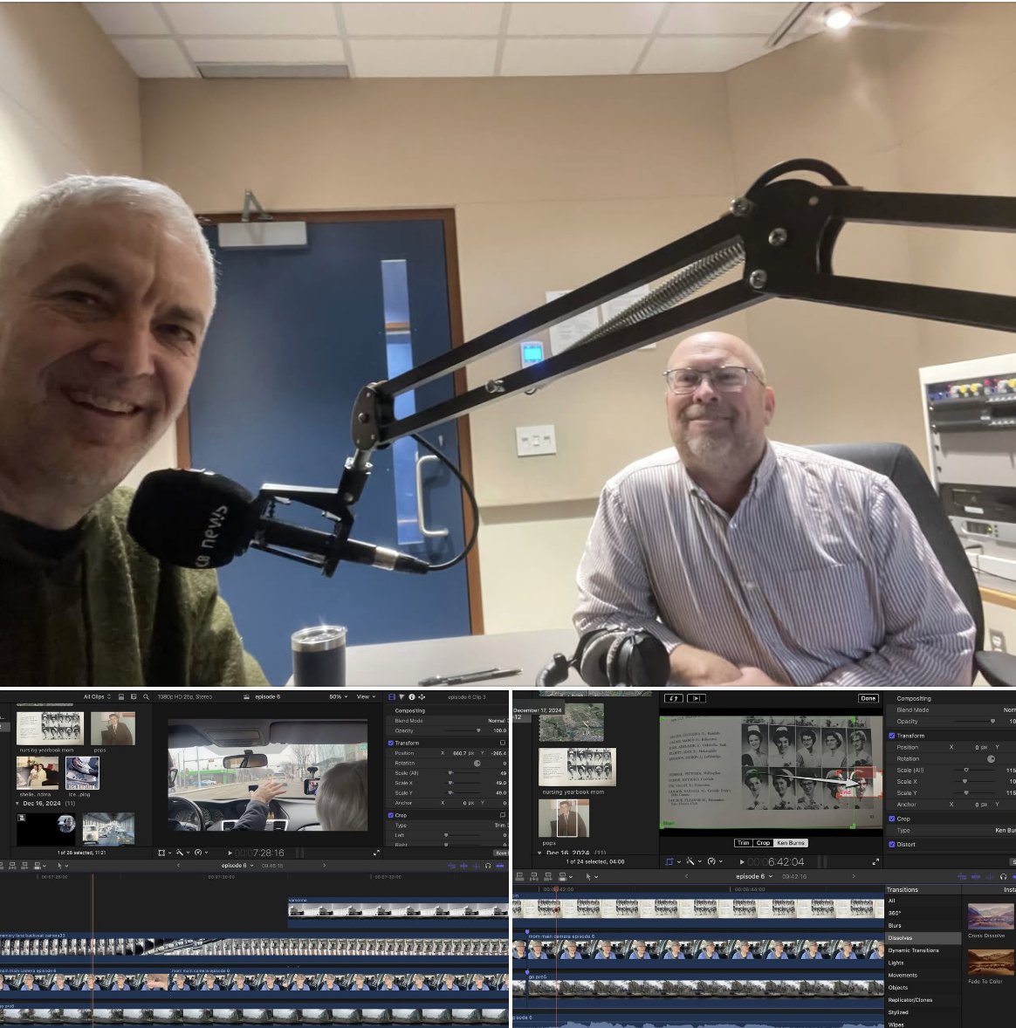
Task: Play the right viewer at 6:42:04
Action: [x=742, y=862]
